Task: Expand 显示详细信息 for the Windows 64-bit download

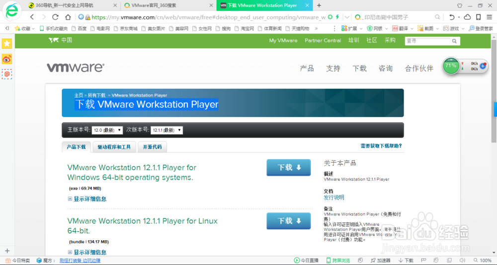Action: tap(87, 199)
